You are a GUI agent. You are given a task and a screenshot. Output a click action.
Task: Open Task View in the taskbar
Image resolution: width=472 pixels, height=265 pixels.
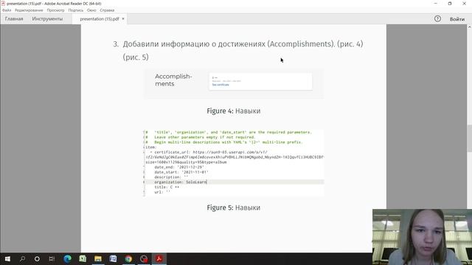click(52, 258)
